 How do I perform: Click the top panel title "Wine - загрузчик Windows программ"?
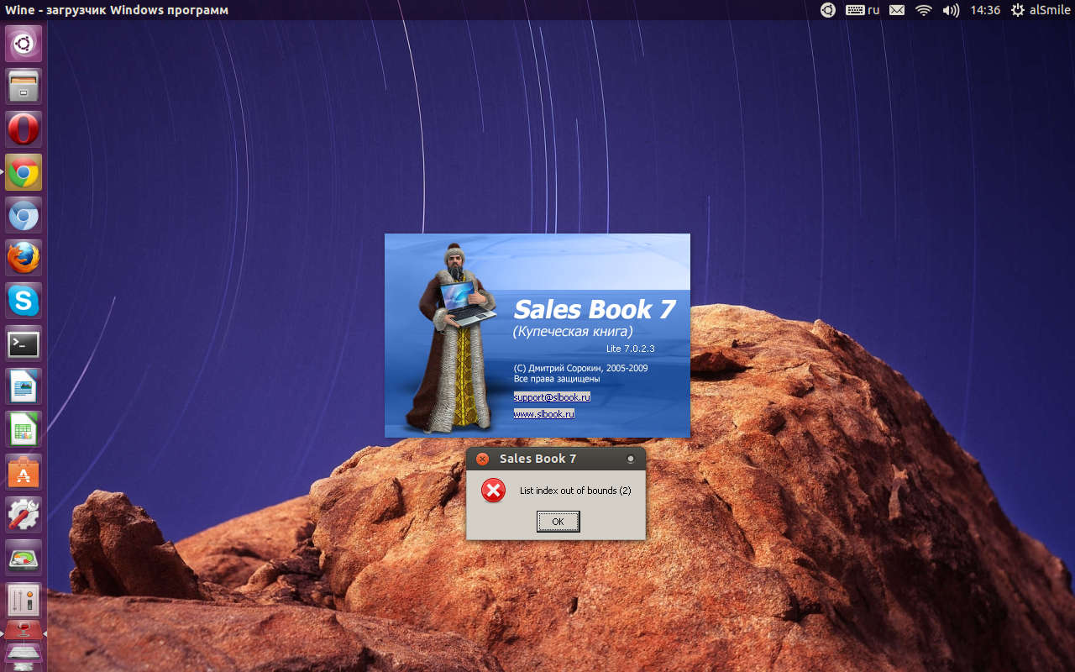(x=117, y=10)
